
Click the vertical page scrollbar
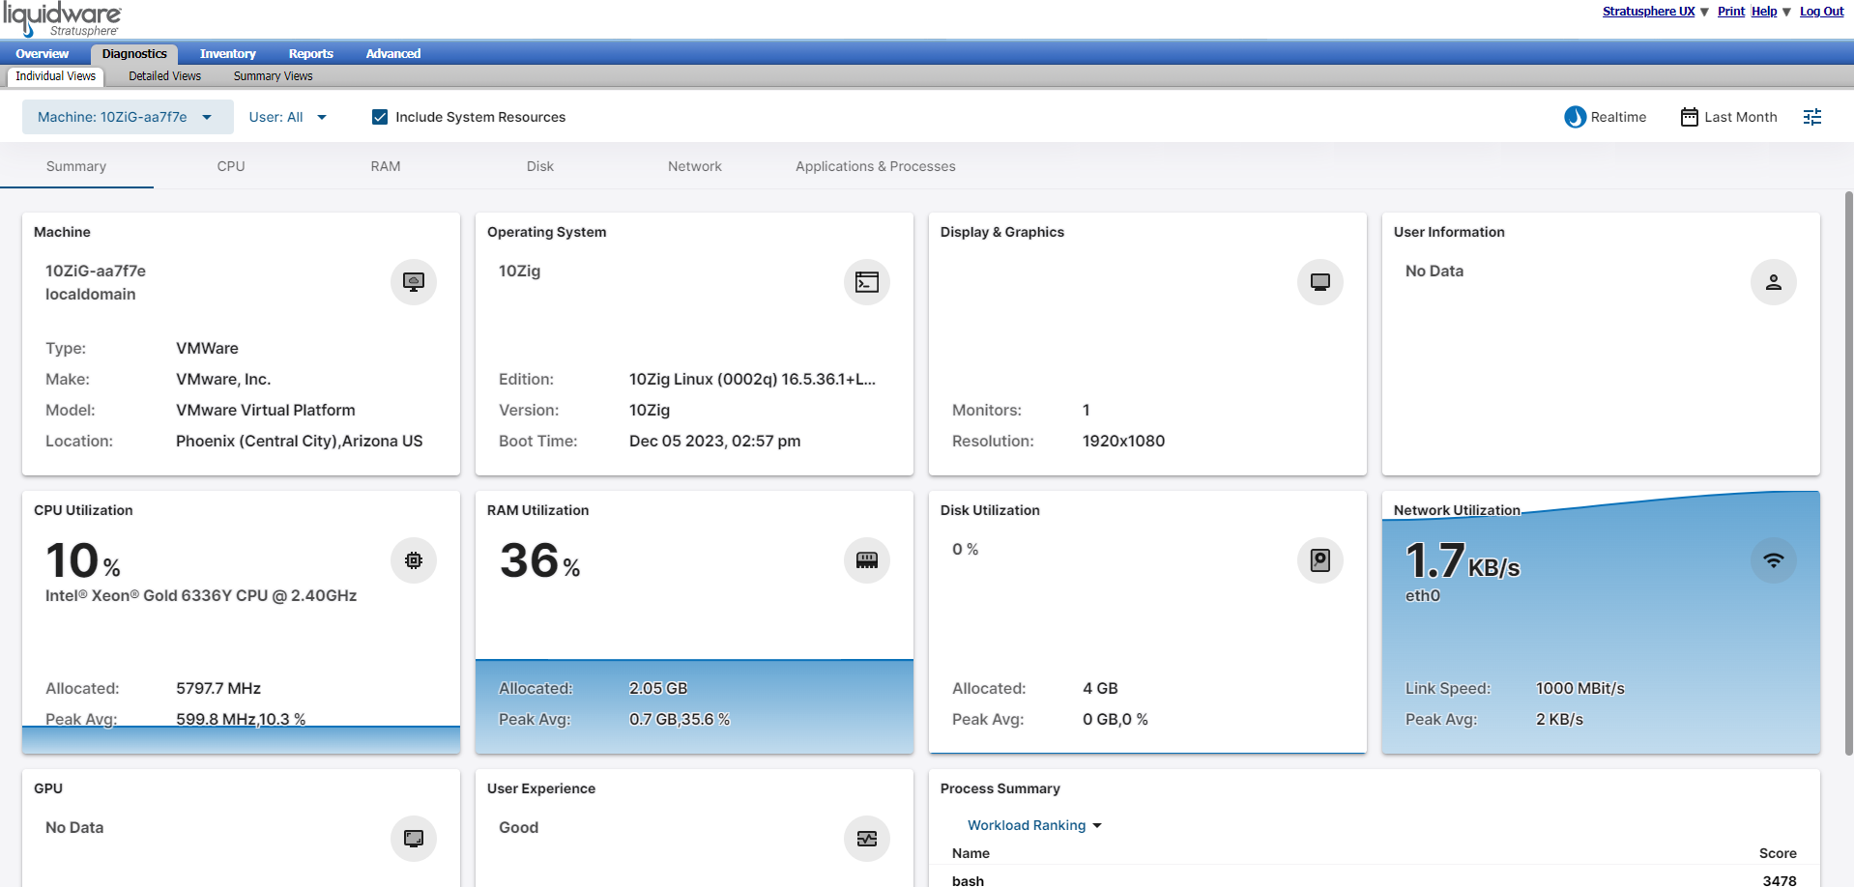[x=1848, y=473]
